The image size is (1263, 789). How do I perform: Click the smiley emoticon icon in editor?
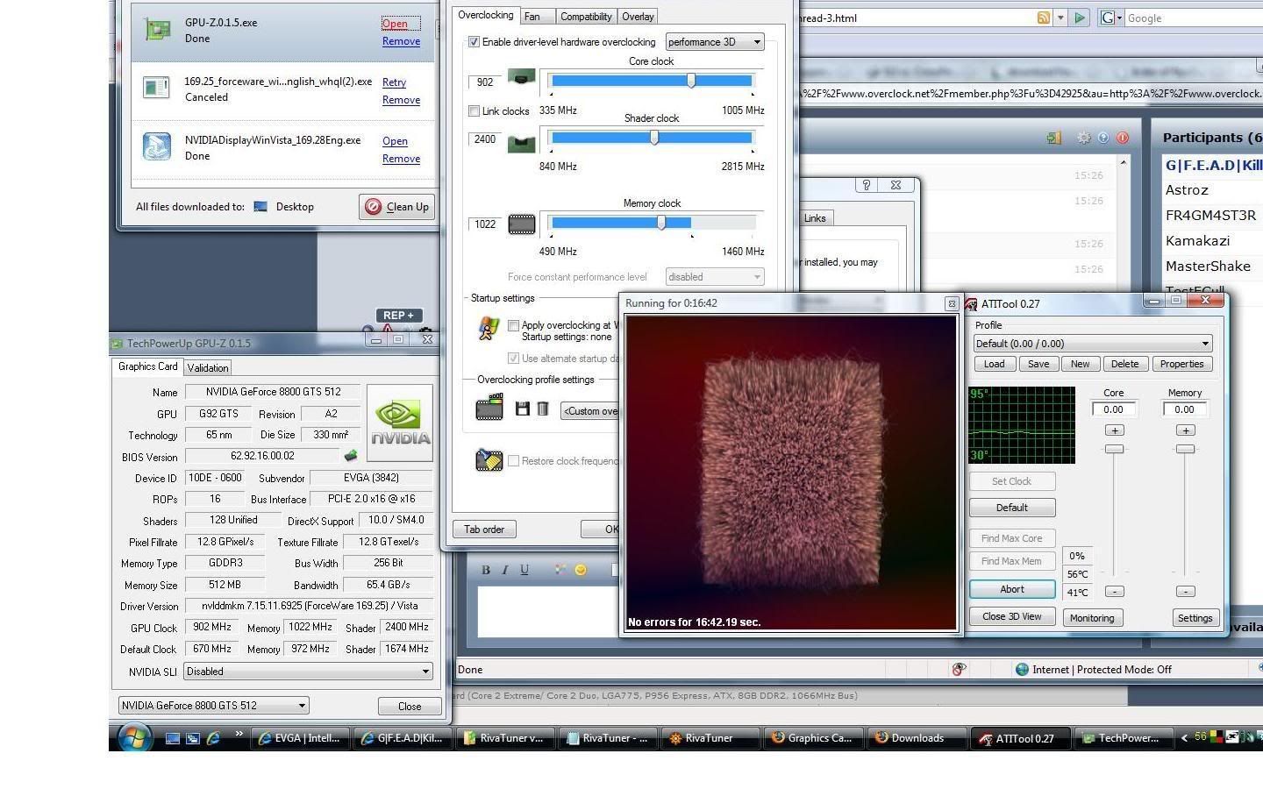point(581,570)
